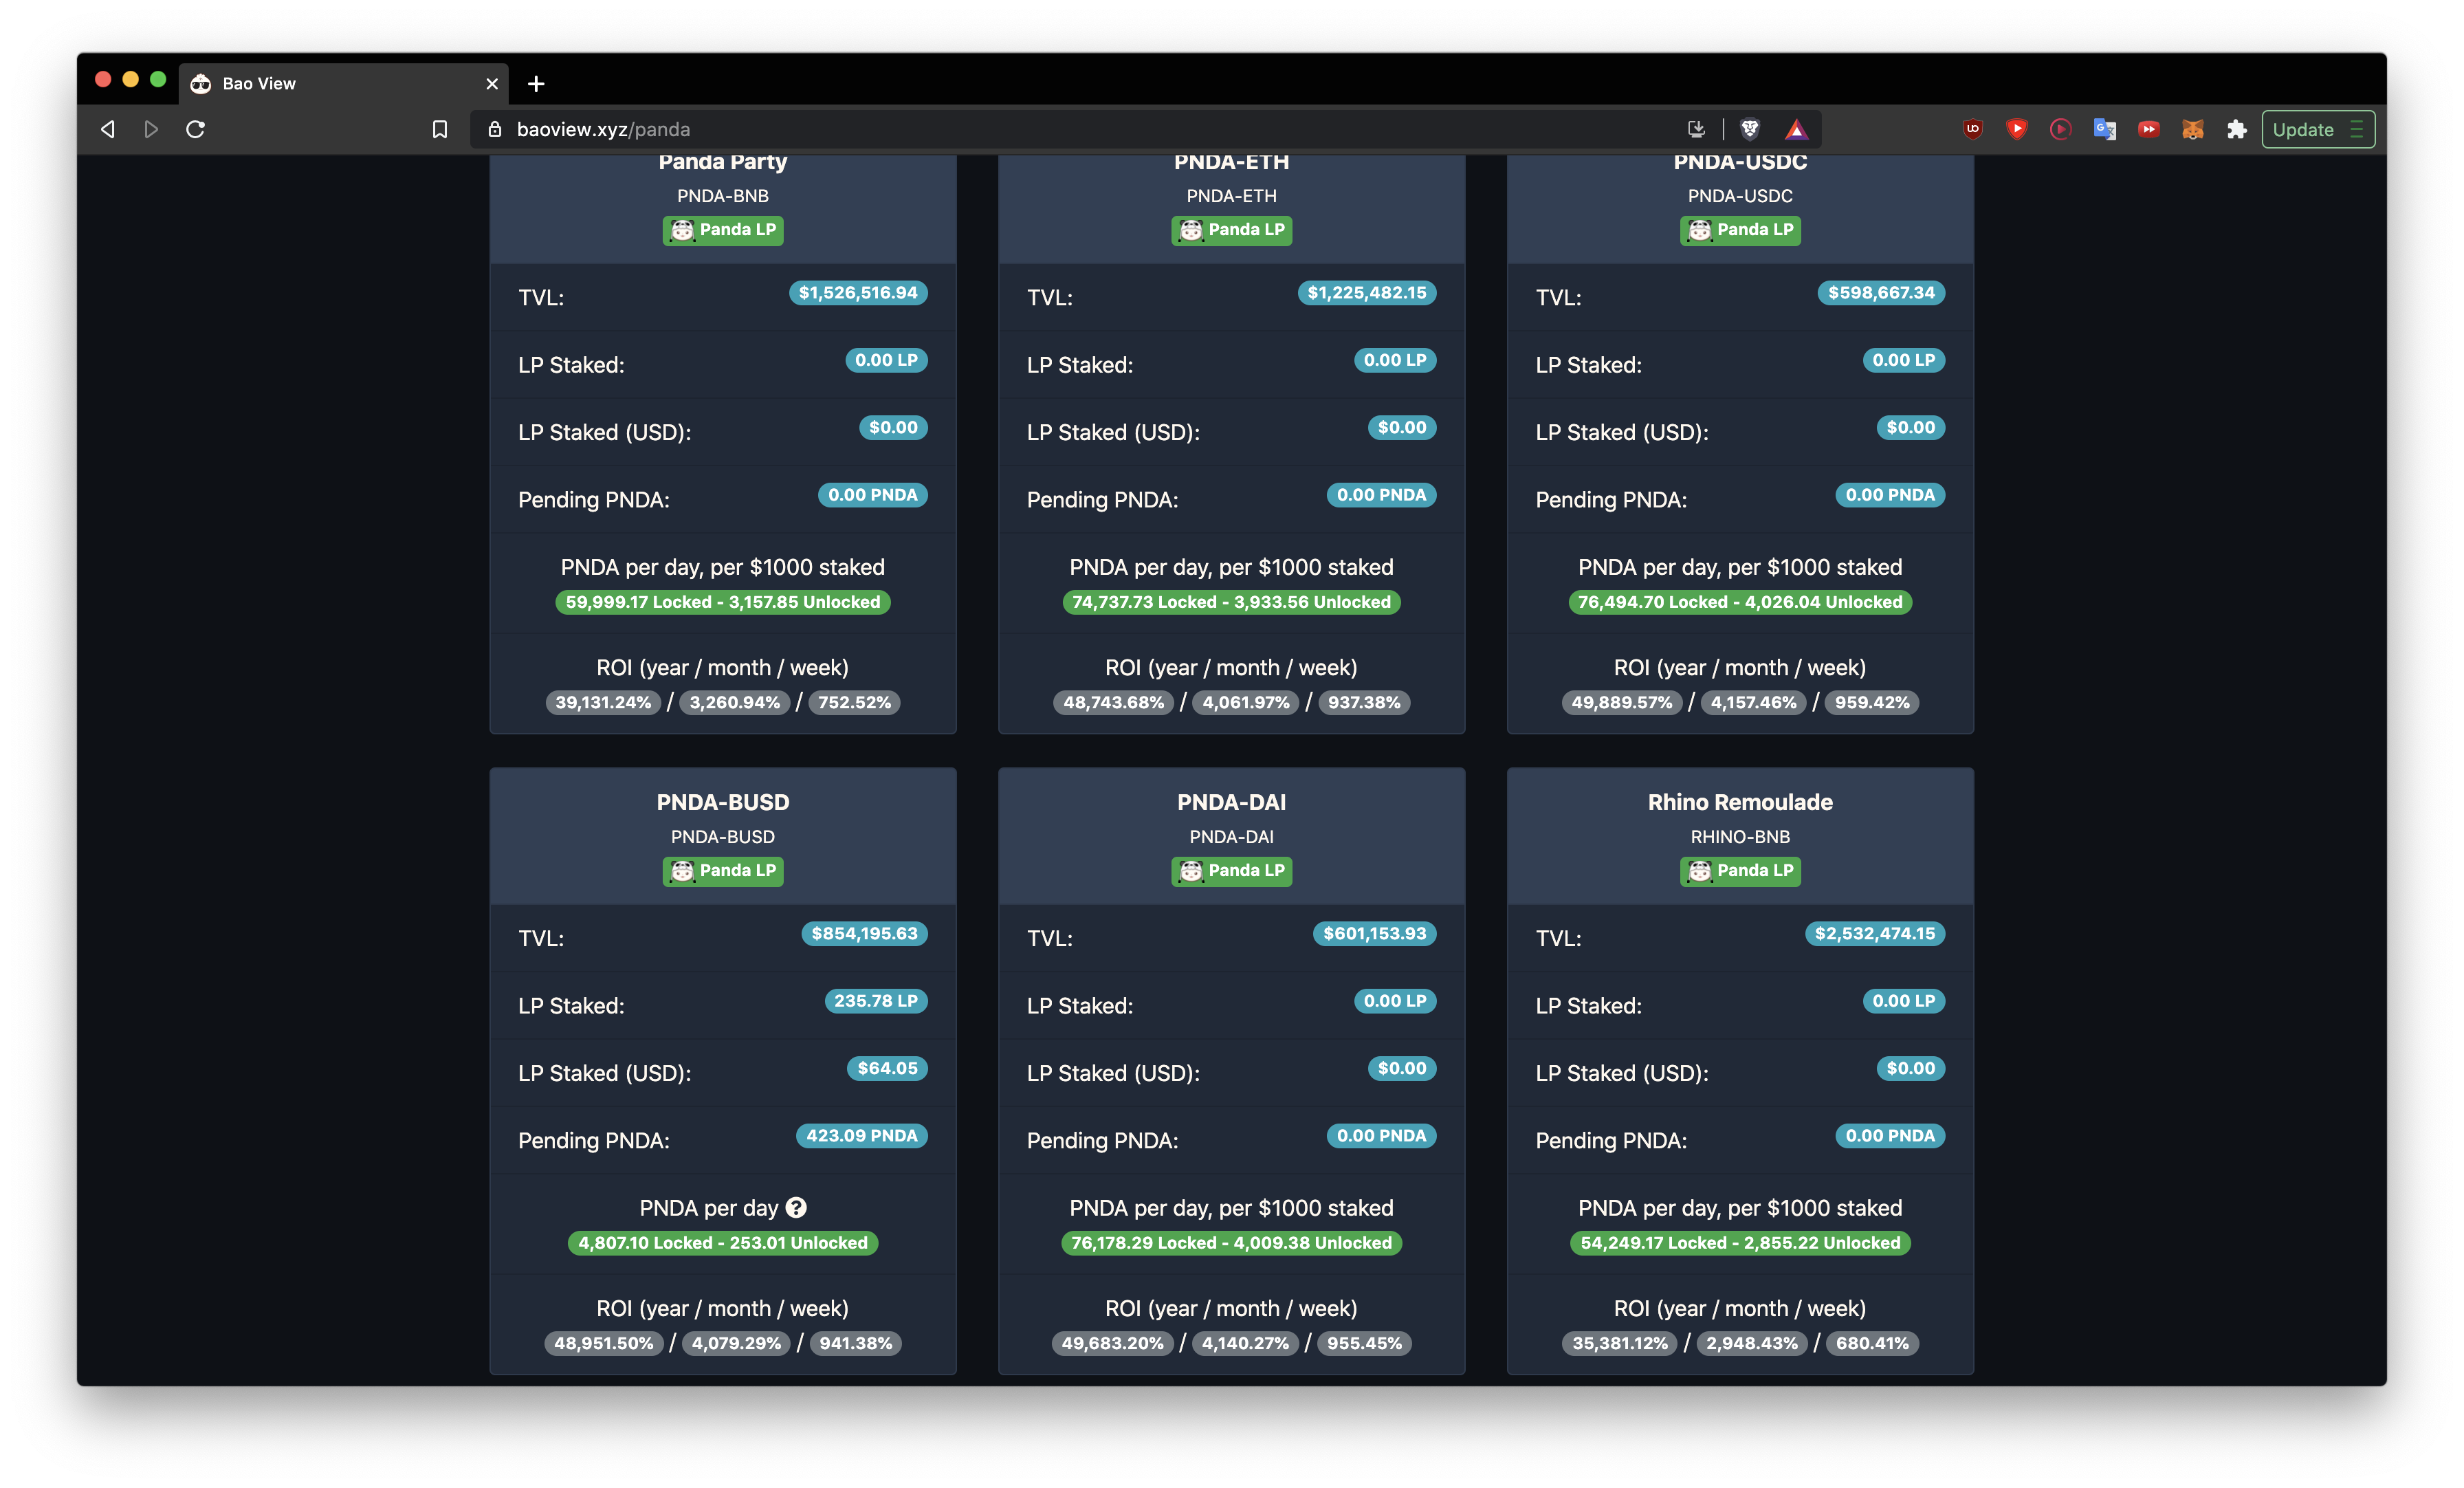Close the Bao View tab
The width and height of the screenshot is (2464, 1488).
pyautogui.click(x=492, y=84)
